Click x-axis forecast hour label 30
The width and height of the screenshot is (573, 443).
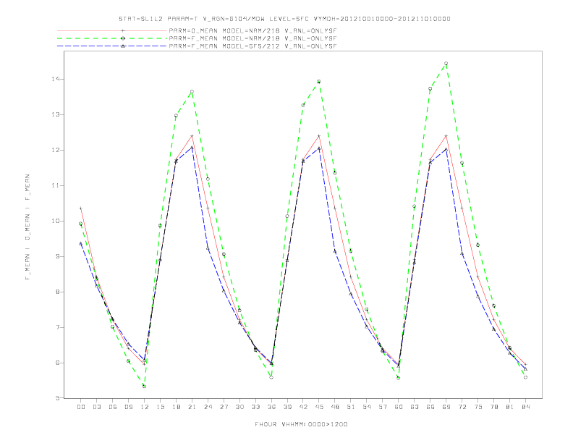(239, 407)
